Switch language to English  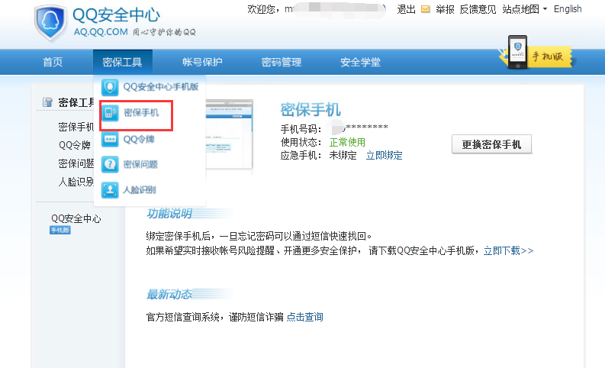(568, 9)
